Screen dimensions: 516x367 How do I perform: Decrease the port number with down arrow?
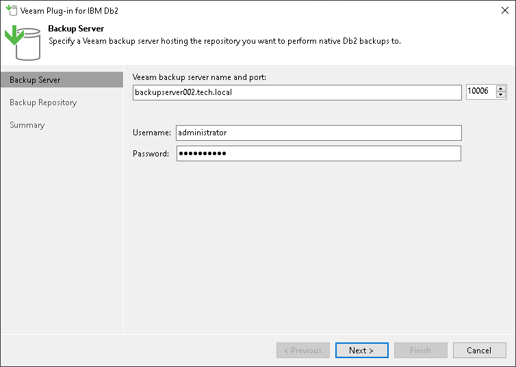coord(501,94)
